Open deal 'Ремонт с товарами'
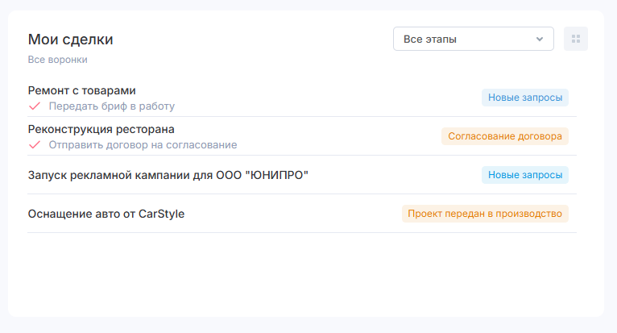Image resolution: width=617 pixels, height=333 pixels. point(81,90)
